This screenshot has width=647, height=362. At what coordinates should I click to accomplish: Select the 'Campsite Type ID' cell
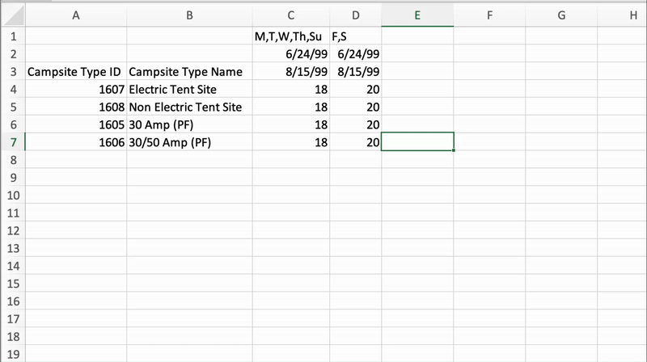[x=76, y=72]
